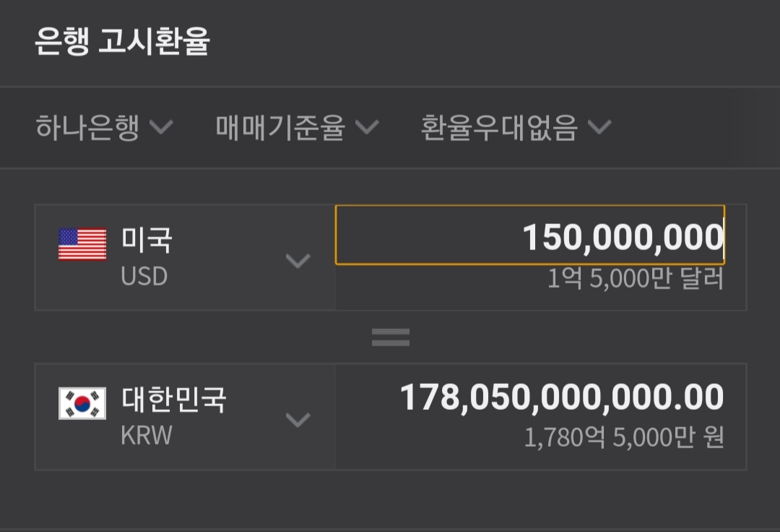The height and width of the screenshot is (532, 780).
Task: Click the 은행 고시환율 heading
Action: click(122, 43)
